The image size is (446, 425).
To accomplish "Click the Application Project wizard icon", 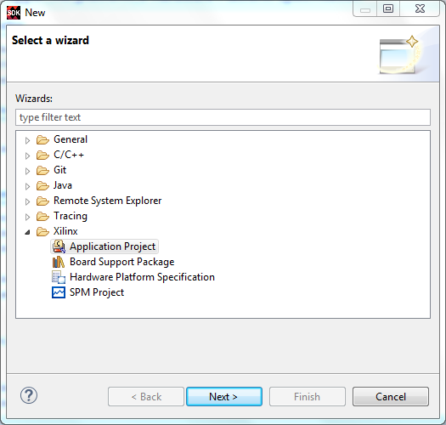I will click(59, 246).
